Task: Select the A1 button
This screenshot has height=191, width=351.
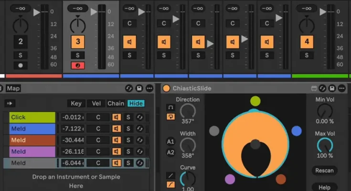Action: tap(170, 141)
